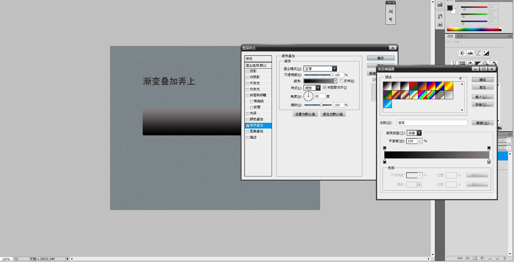
Task: Click 载入 (Load) in Gradient Editor
Action: point(483,97)
